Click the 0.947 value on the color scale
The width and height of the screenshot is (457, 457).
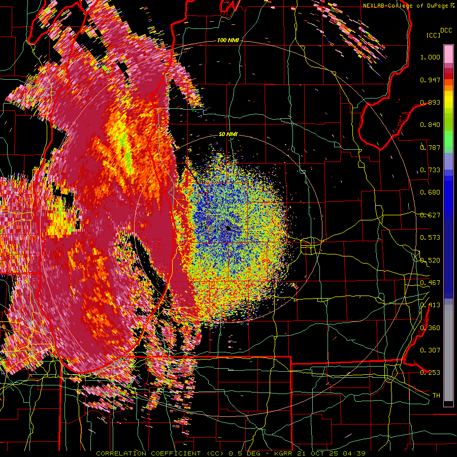(x=430, y=80)
